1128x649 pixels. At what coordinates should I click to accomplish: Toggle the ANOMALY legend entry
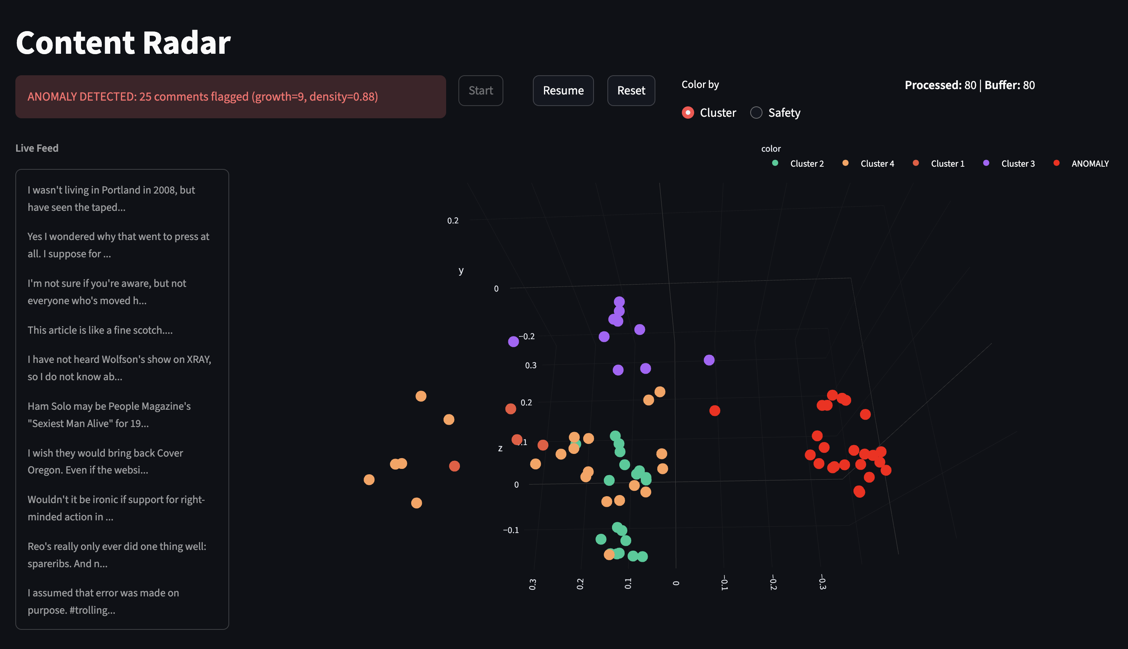(1089, 164)
